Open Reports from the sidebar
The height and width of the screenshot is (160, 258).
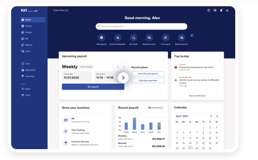pyautogui.click(x=27, y=45)
